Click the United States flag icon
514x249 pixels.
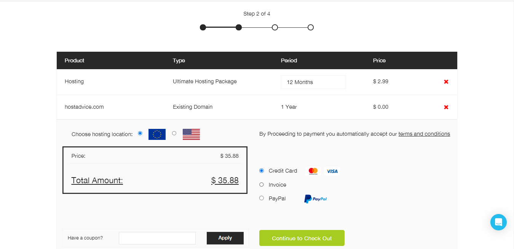(x=191, y=134)
